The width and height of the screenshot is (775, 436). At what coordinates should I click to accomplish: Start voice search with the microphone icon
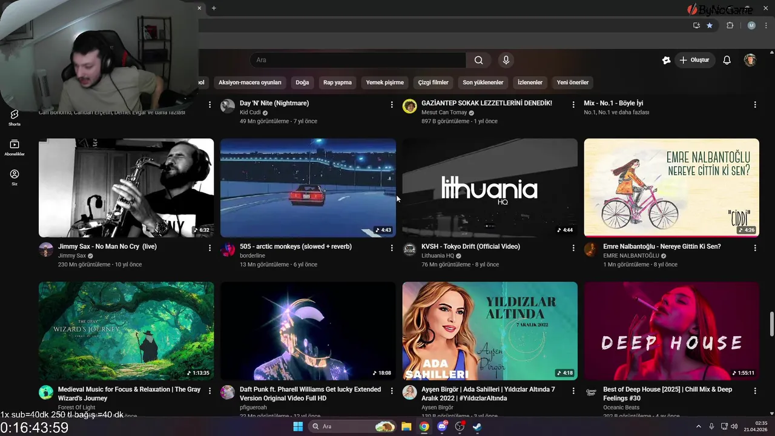(506, 60)
